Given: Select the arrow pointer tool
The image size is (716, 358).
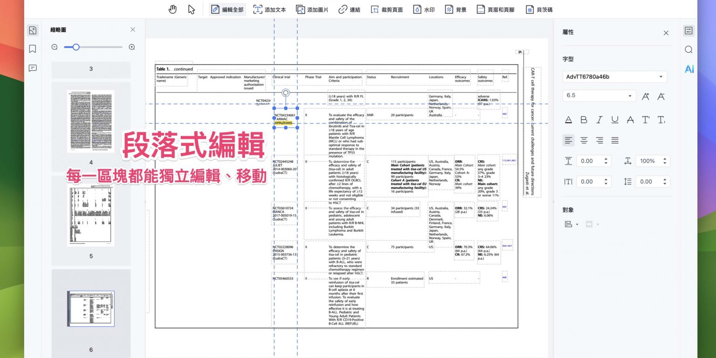Looking at the screenshot, I should point(191,9).
